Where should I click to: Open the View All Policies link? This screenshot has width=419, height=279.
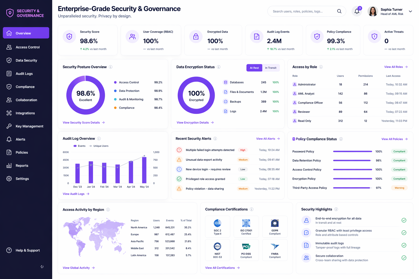pyautogui.click(x=394, y=139)
